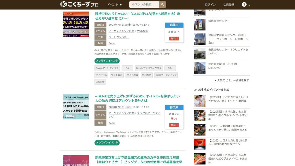Click the オンラインイベント badge under GA4 seminar
This screenshot has width=295, height=166.
tap(107, 61)
